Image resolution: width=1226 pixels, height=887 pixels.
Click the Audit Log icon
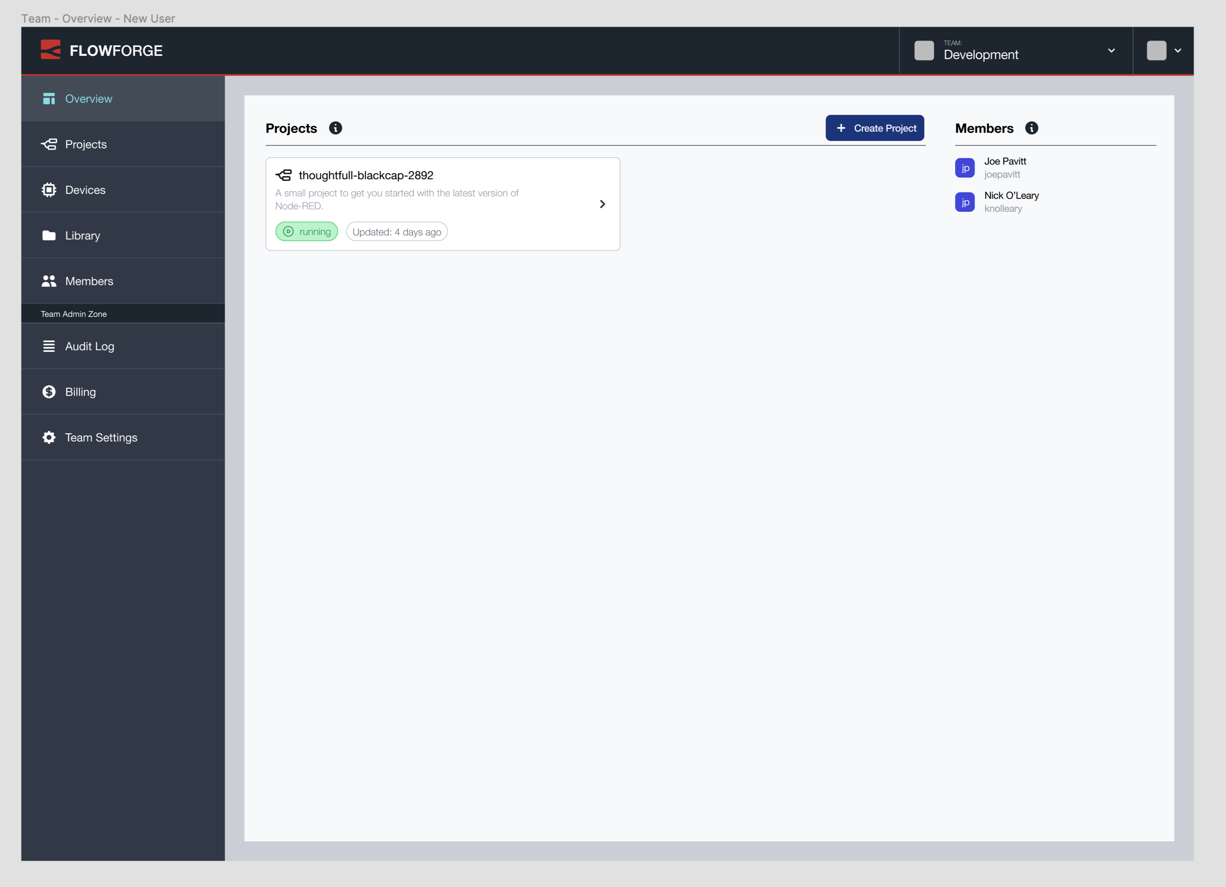(49, 346)
